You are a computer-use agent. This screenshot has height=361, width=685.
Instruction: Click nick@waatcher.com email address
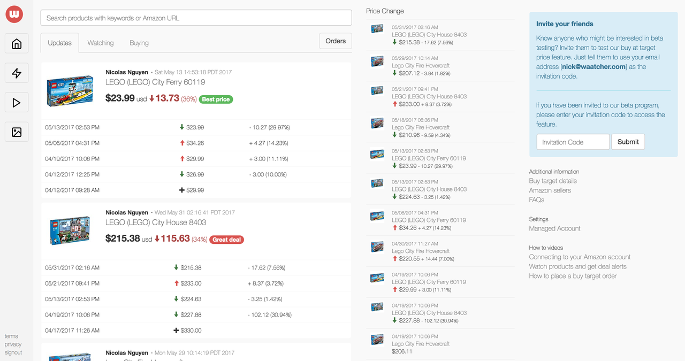pyautogui.click(x=593, y=67)
